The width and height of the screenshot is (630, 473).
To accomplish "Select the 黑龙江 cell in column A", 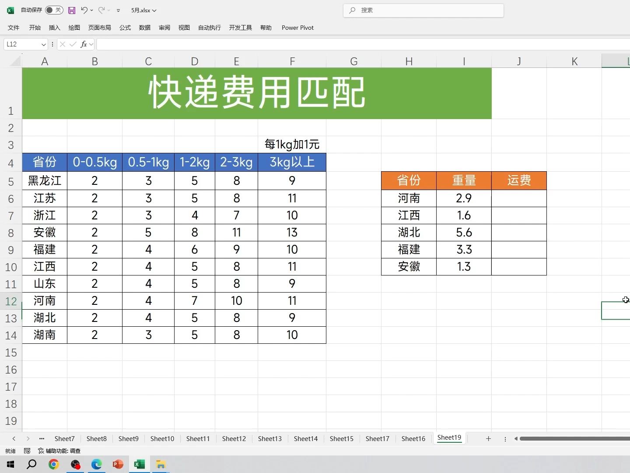I will [x=45, y=180].
